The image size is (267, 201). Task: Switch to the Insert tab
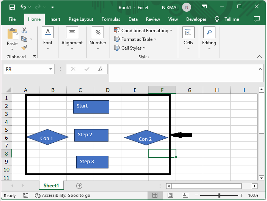[x=55, y=19]
